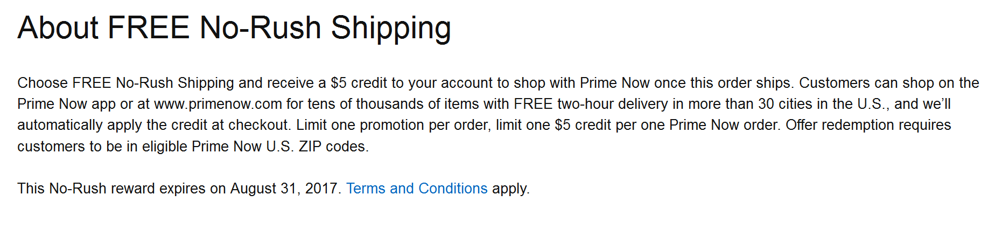Screen dimensions: 995x243
Task: Click "customers to be in eligible" text
Action: click(x=102, y=147)
